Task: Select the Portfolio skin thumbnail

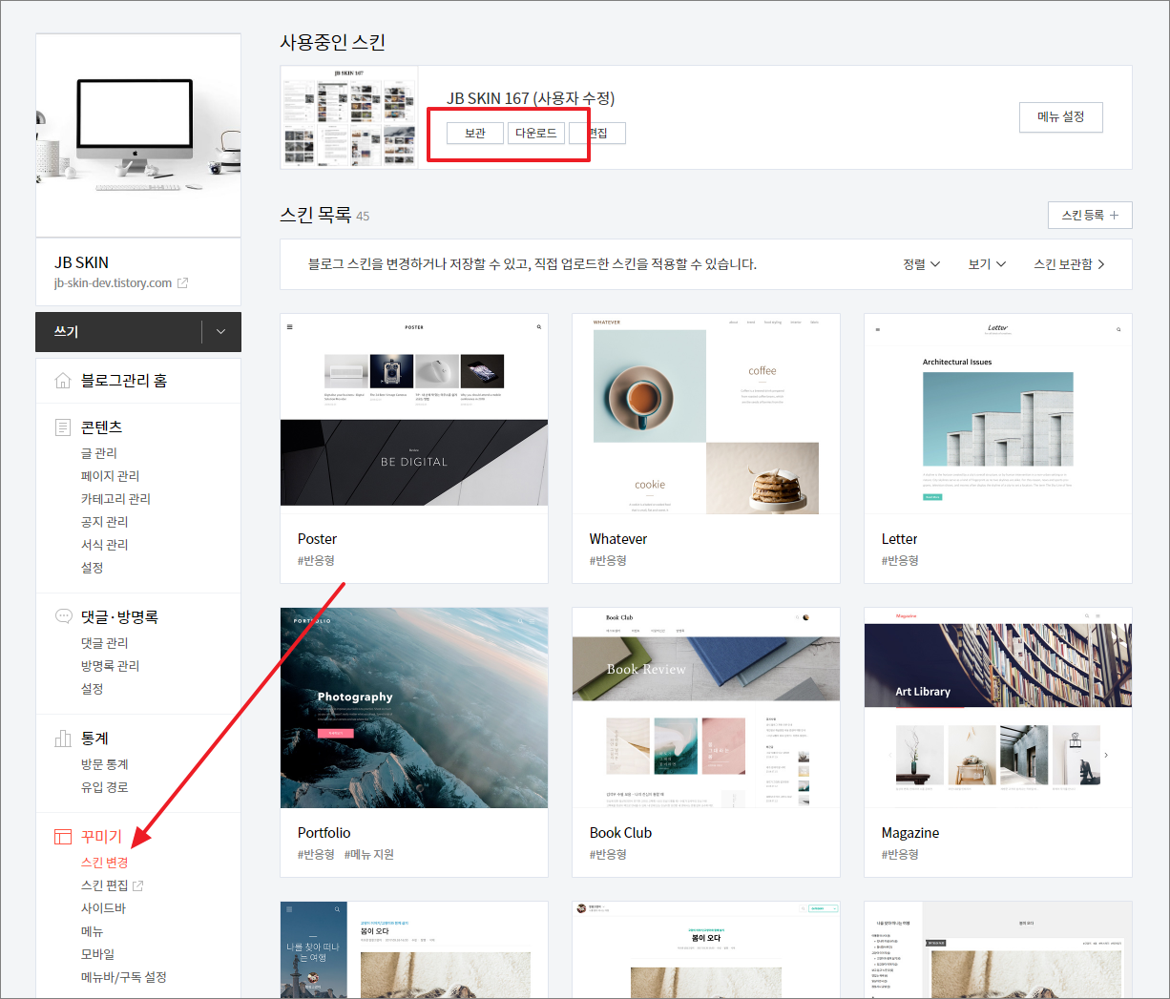Action: [414, 708]
